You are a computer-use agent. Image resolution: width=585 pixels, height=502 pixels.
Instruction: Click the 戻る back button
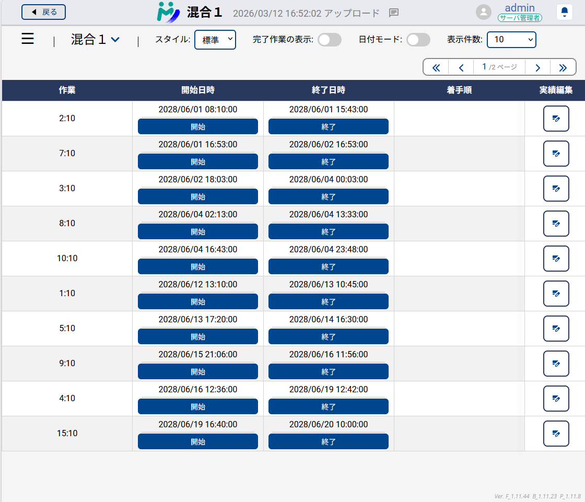click(x=44, y=12)
